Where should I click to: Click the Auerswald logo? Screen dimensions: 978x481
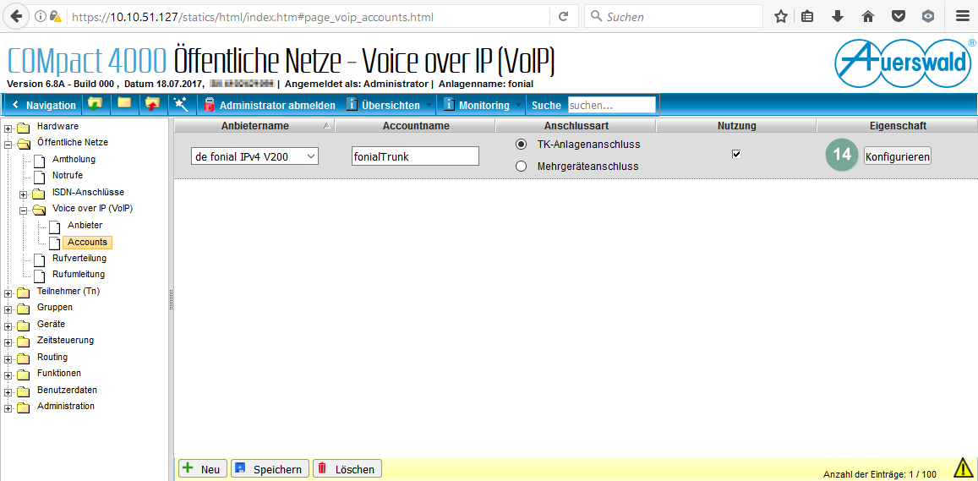pyautogui.click(x=905, y=63)
